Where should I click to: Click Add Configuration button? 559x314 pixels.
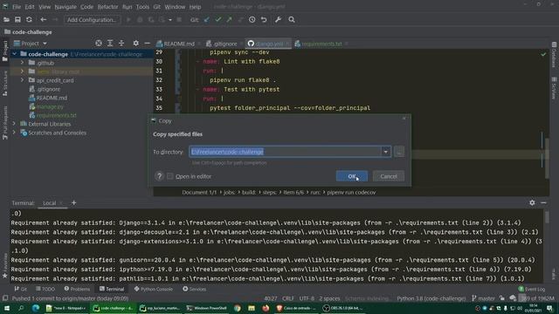click(92, 19)
